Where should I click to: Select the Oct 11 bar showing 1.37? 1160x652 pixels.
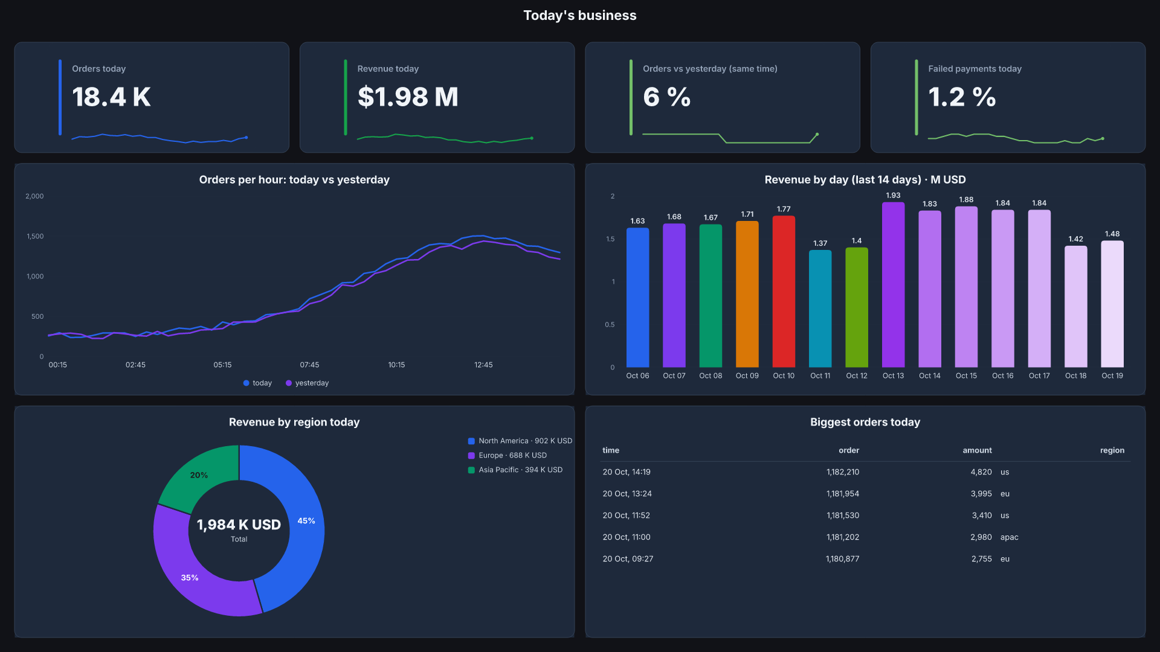click(820, 308)
